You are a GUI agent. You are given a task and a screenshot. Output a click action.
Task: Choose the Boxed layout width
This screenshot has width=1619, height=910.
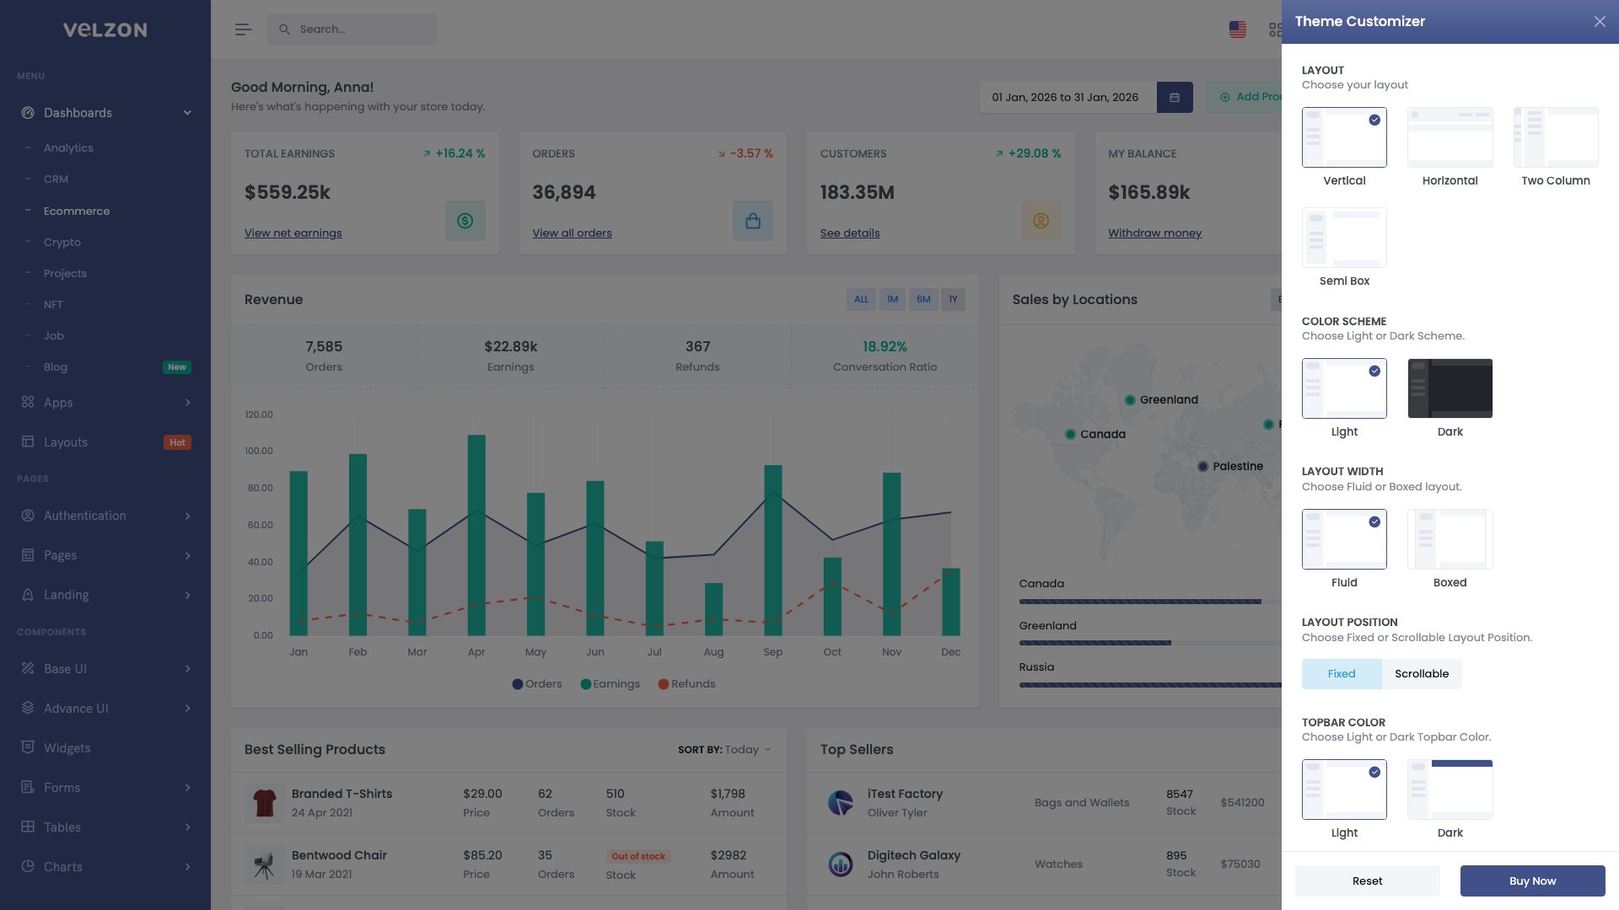[x=1450, y=538]
